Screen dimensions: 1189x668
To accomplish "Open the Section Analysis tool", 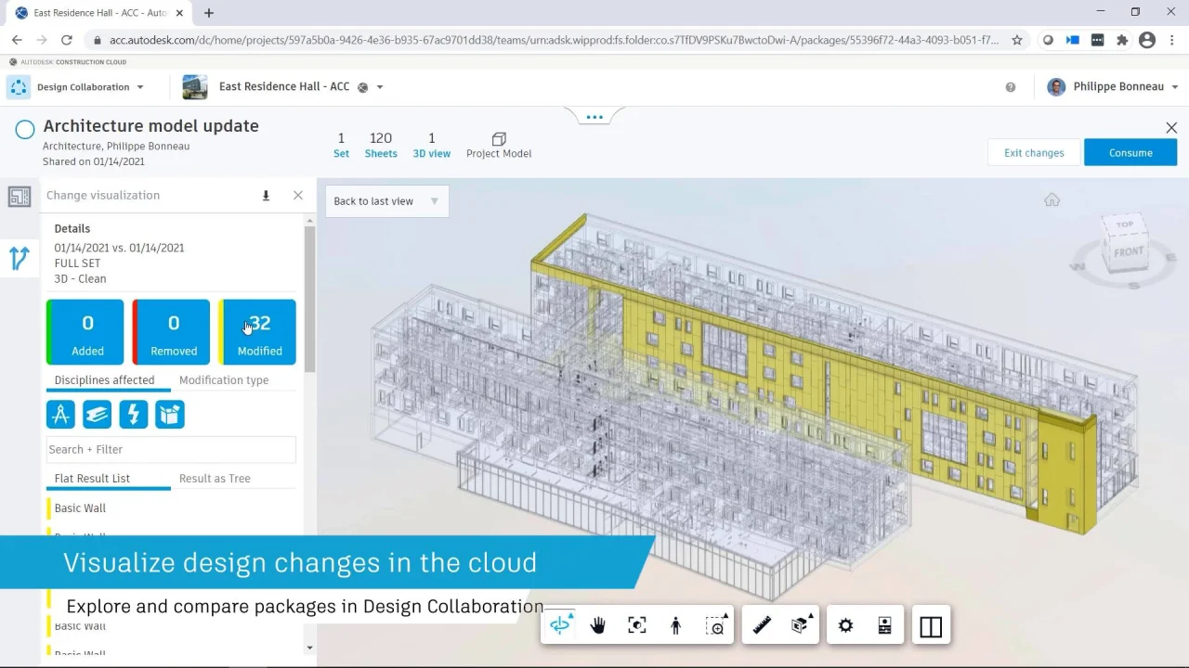I will coord(800,626).
